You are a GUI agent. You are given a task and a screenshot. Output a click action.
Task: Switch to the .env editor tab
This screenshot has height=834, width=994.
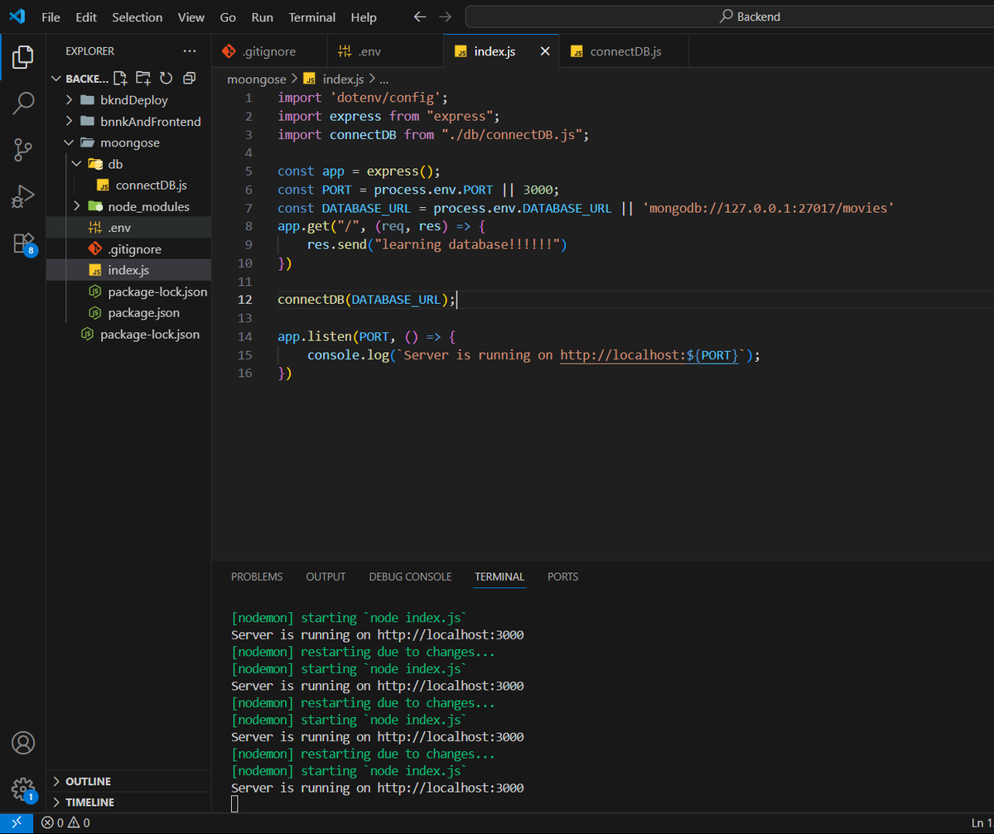(385, 51)
